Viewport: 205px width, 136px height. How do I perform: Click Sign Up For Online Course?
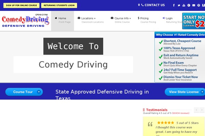22,5
